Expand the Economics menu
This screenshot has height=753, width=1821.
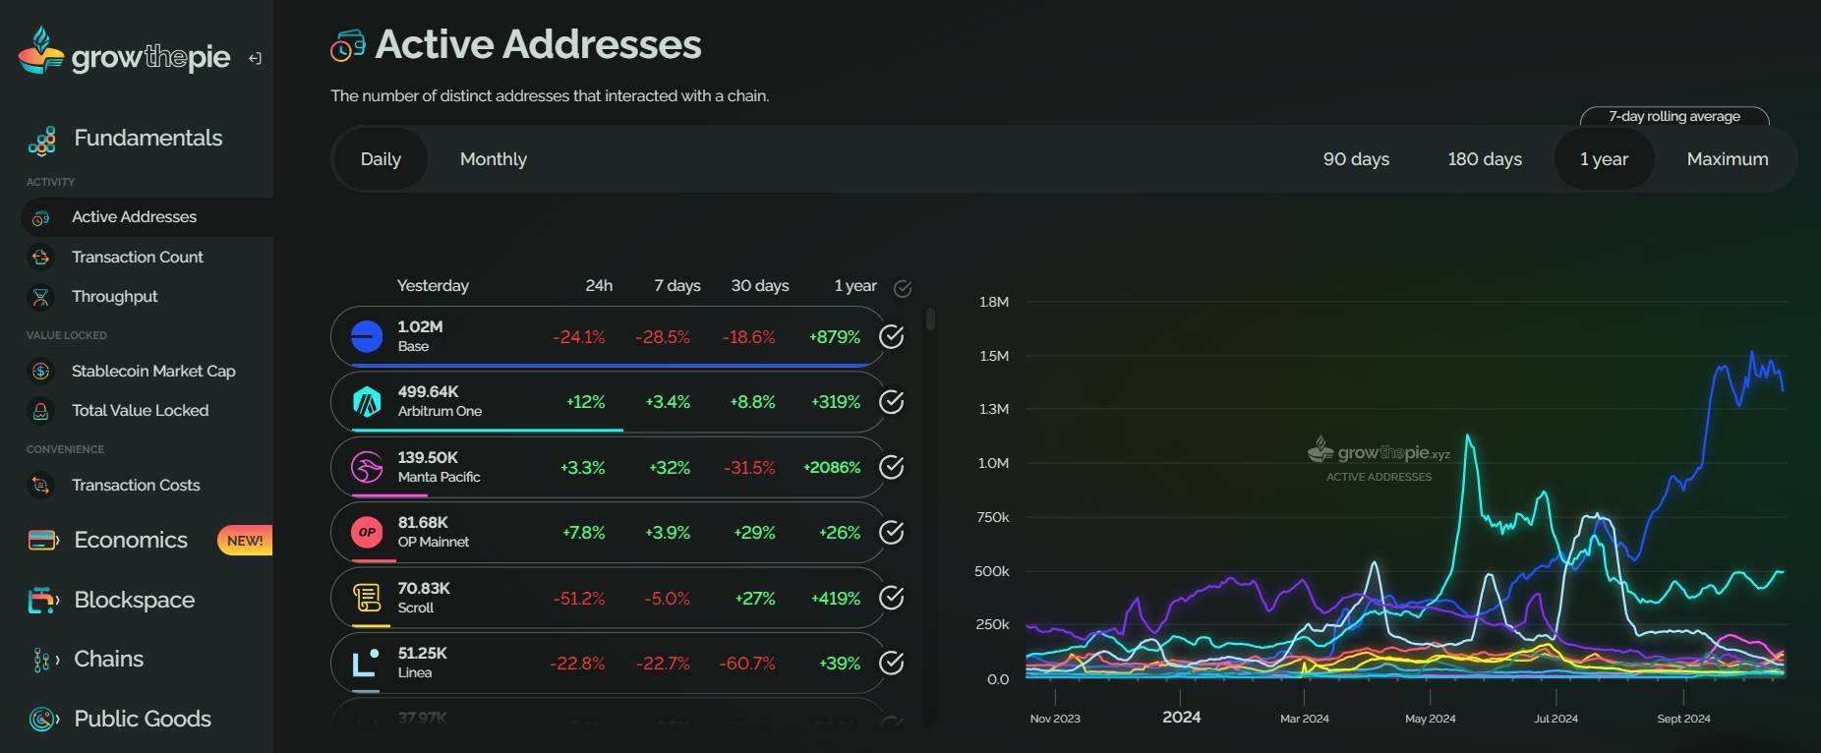coord(131,540)
